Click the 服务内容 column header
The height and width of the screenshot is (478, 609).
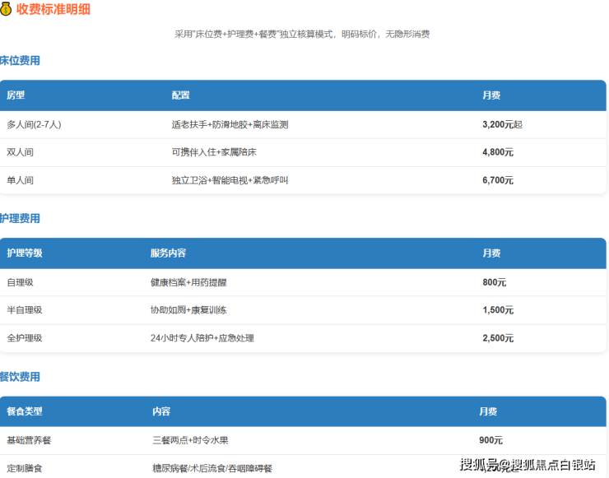pos(168,253)
